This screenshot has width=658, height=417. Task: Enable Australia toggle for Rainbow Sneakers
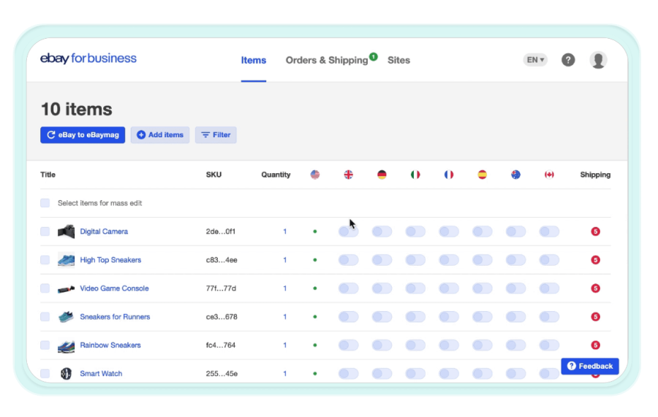click(515, 345)
